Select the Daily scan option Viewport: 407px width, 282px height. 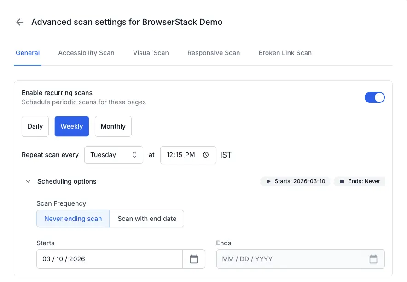(35, 126)
